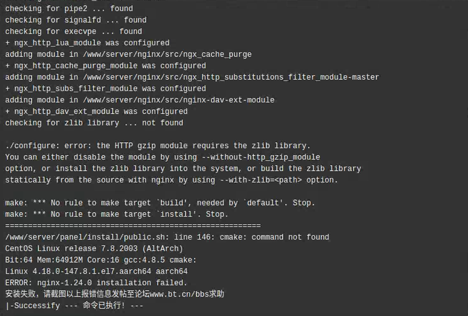The image size is (468, 316).
Task: Click the 'checking for signalfd' line
Action: (76, 20)
